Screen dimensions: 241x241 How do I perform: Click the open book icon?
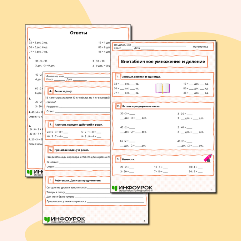(x=162, y=88)
